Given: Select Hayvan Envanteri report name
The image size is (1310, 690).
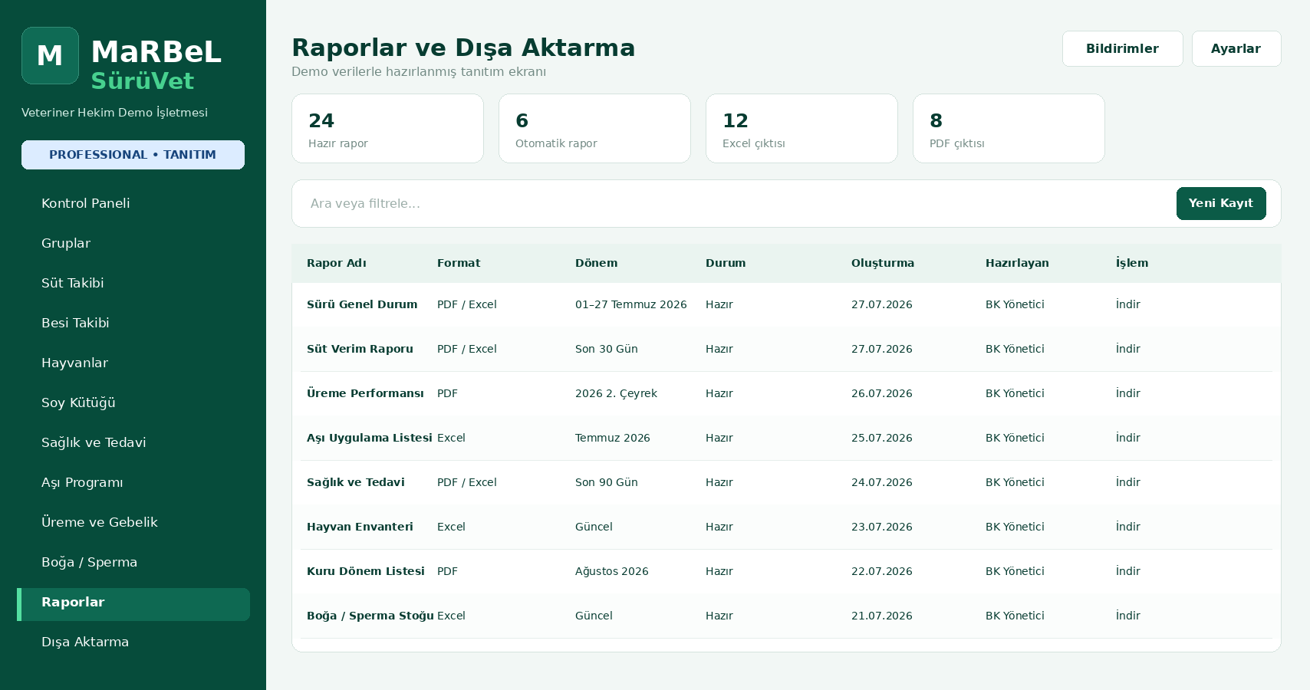Looking at the screenshot, I should (360, 527).
